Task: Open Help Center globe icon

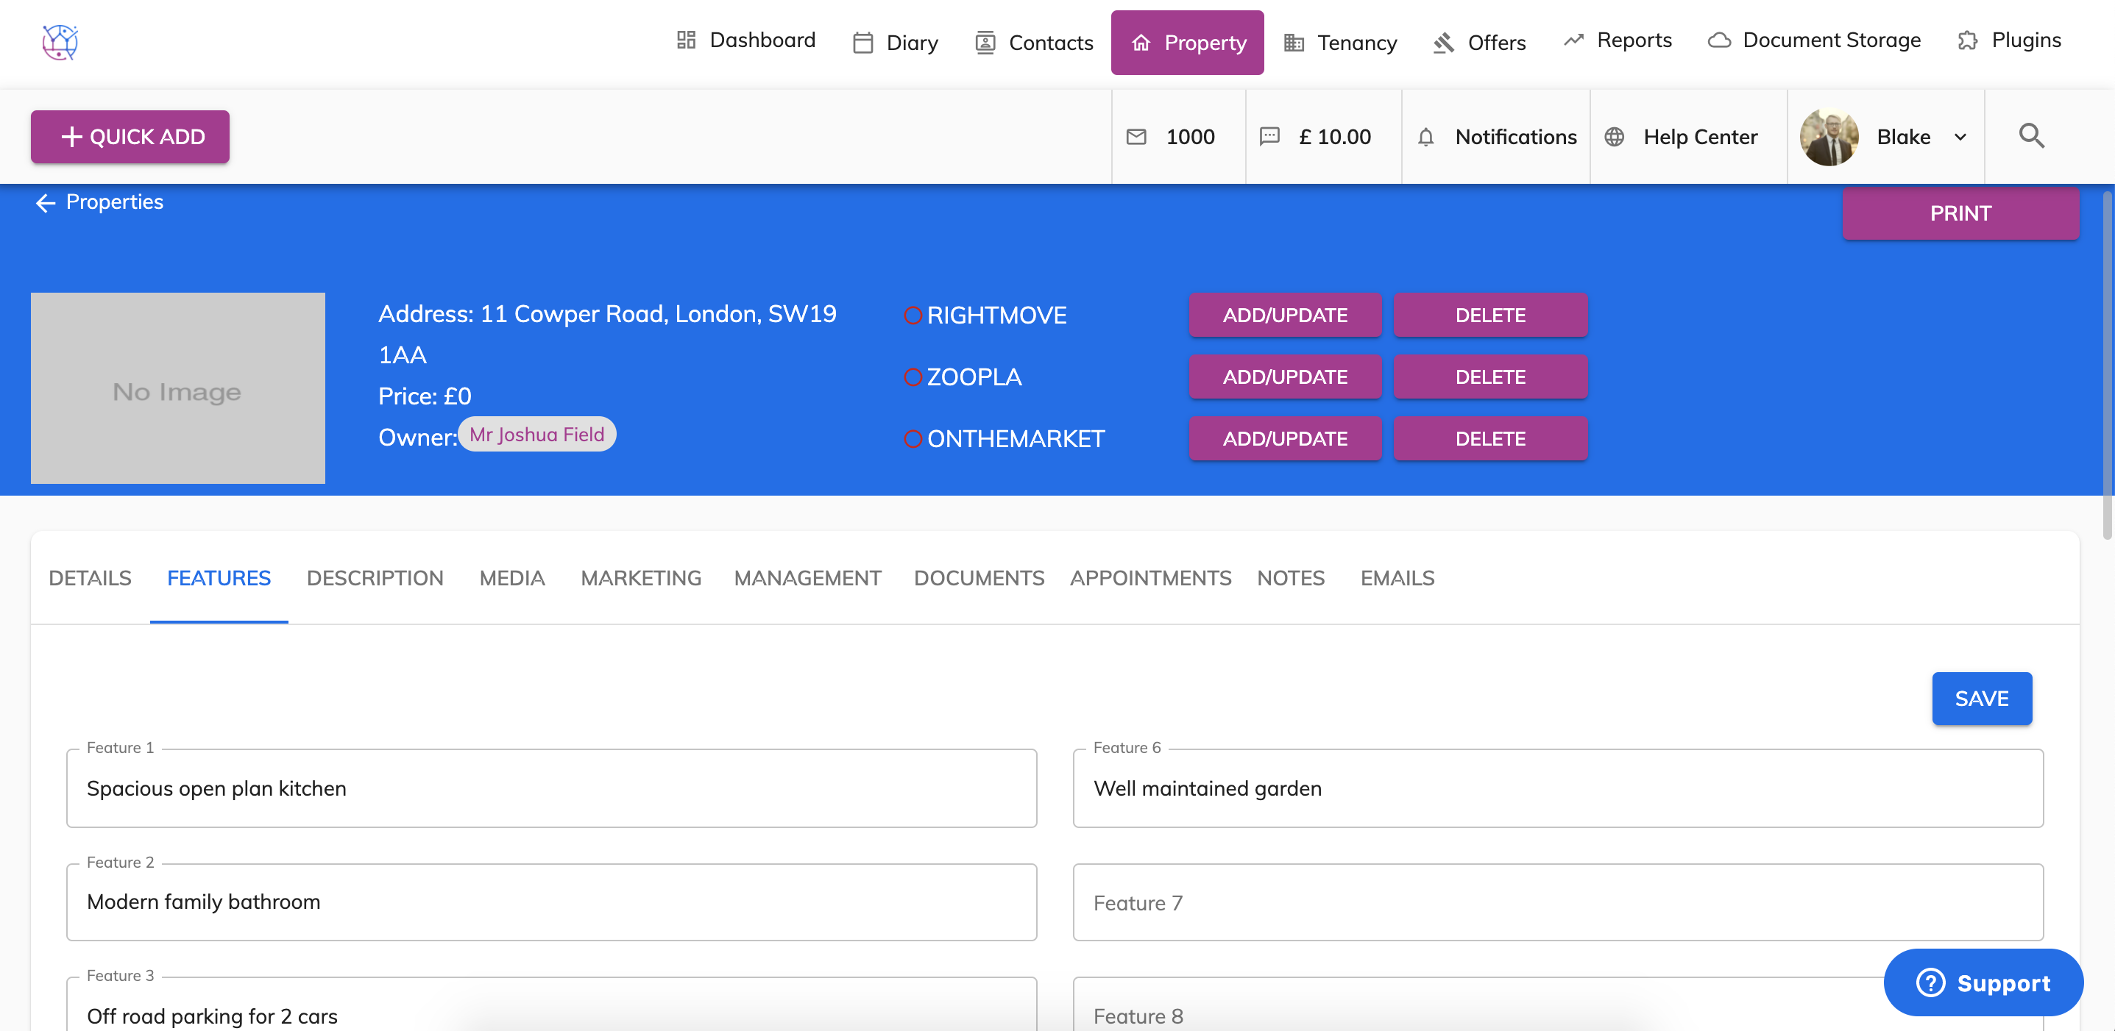Action: 1614,137
